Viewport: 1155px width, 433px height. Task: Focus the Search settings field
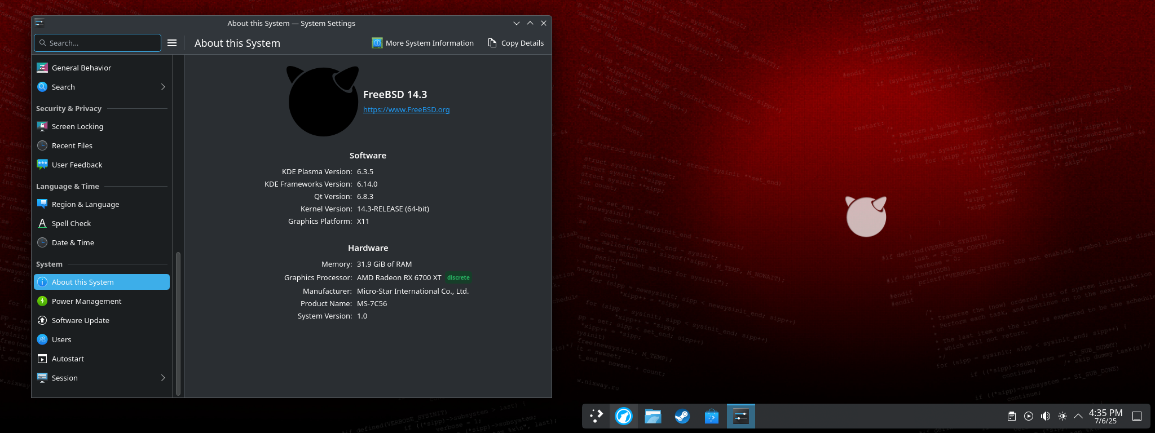(x=98, y=43)
